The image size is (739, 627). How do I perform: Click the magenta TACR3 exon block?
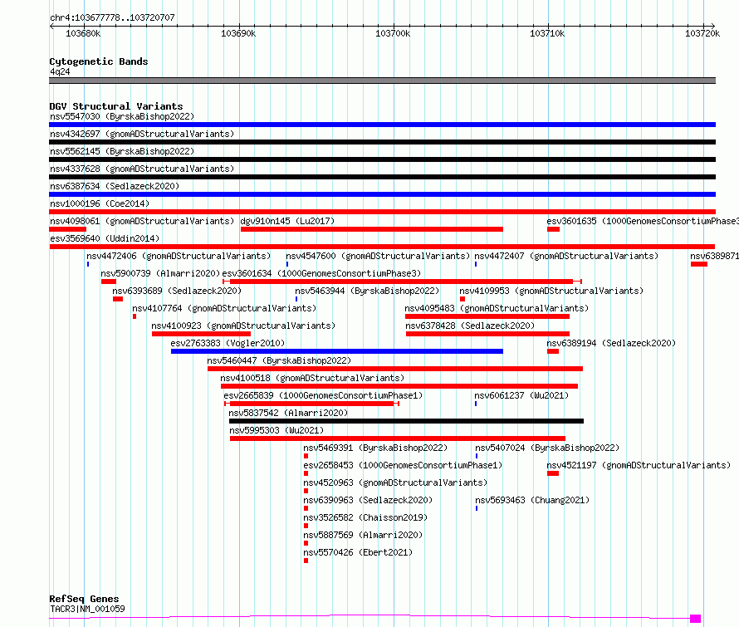click(695, 619)
